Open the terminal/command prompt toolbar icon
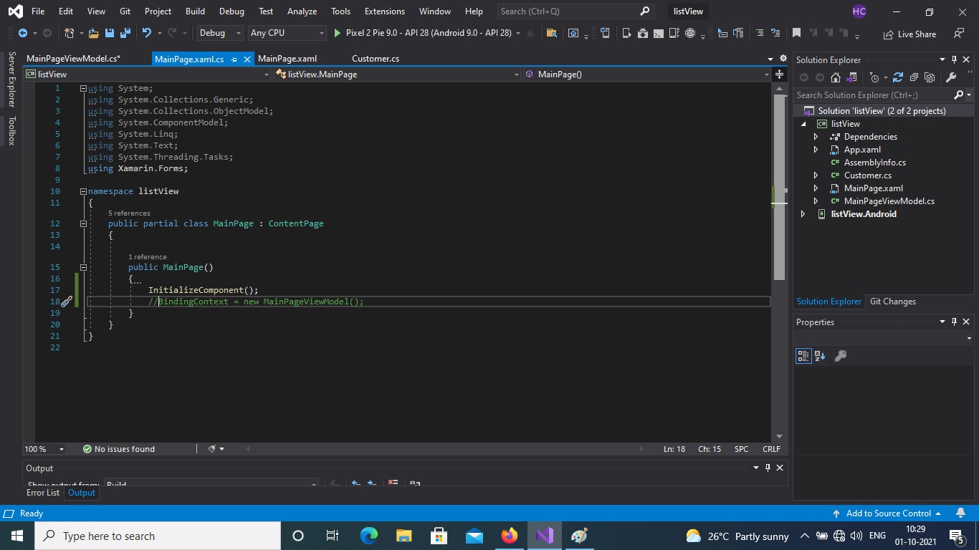 point(658,33)
